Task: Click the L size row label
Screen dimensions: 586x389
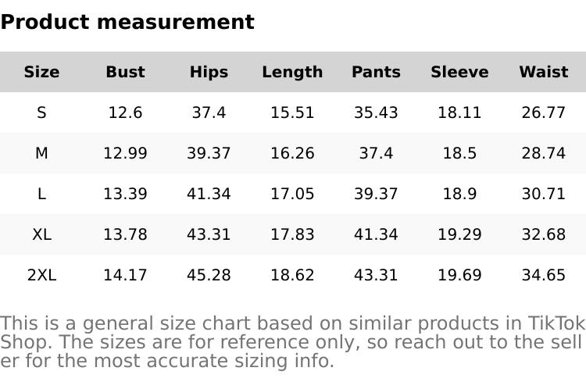Action: click(41, 194)
